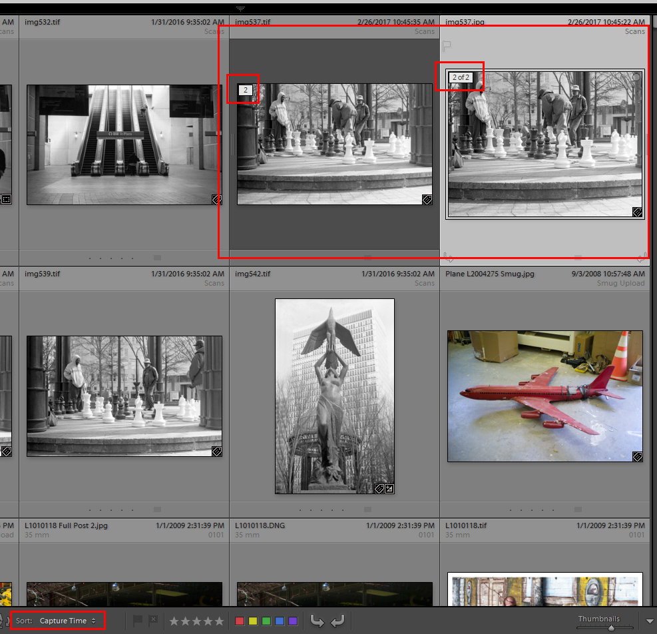Click "35 mm" label under L1010118.DNG
Screen dimensions: 657x634
coord(247,535)
